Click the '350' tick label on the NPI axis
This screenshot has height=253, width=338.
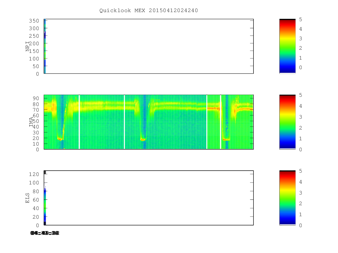34,21
